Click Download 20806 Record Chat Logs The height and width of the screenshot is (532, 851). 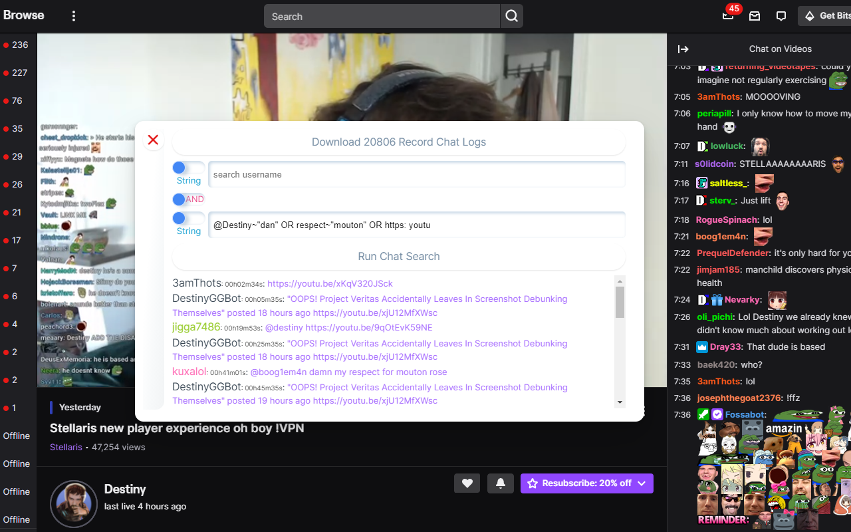click(399, 142)
